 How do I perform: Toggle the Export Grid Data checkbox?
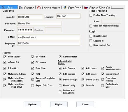(33, 86)
